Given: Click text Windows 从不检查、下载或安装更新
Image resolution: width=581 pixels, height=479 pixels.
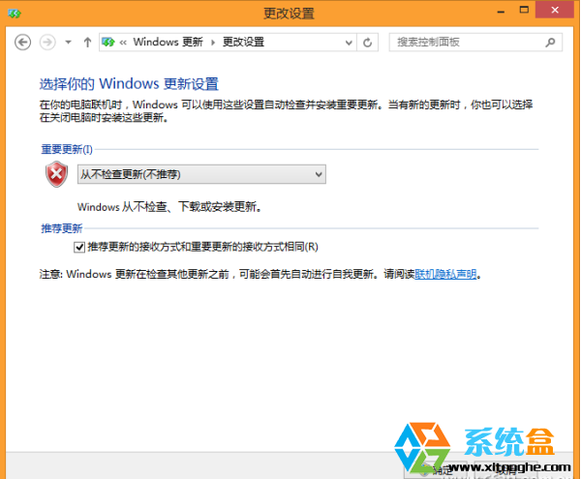Looking at the screenshot, I should click(169, 207).
